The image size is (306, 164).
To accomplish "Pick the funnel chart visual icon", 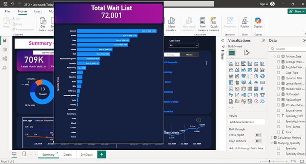I will 243,76.
